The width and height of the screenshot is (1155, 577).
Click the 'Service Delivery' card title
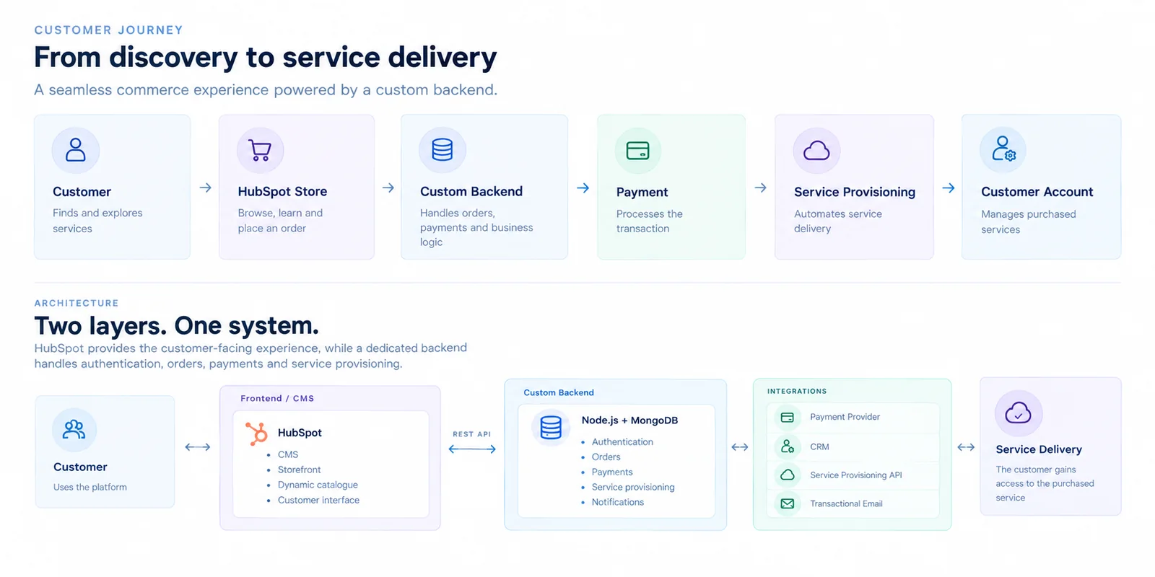(1039, 449)
